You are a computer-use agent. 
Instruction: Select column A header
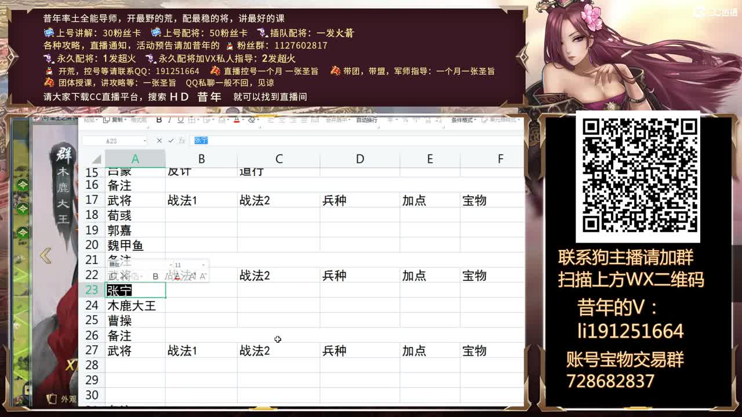pos(135,159)
